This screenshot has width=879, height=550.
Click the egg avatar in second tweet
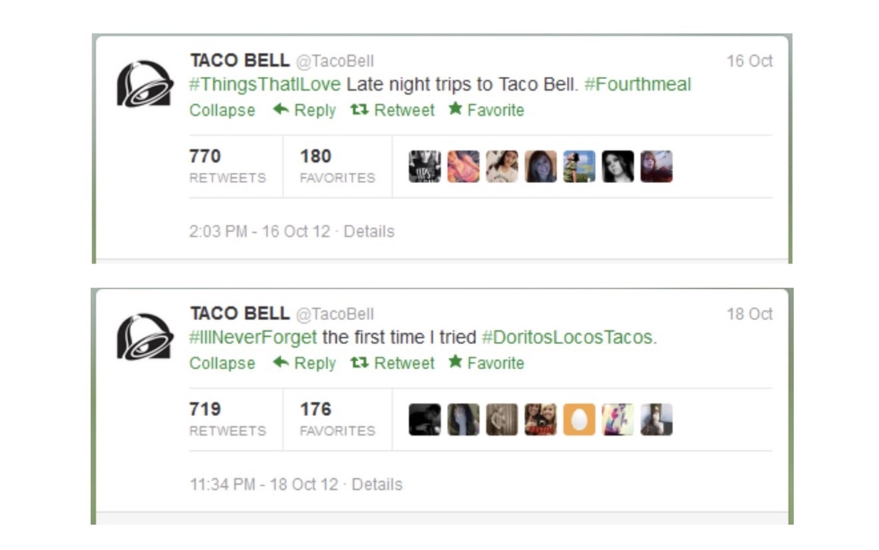click(579, 420)
